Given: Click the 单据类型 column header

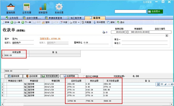Looking at the screenshot, I should click(34, 81).
